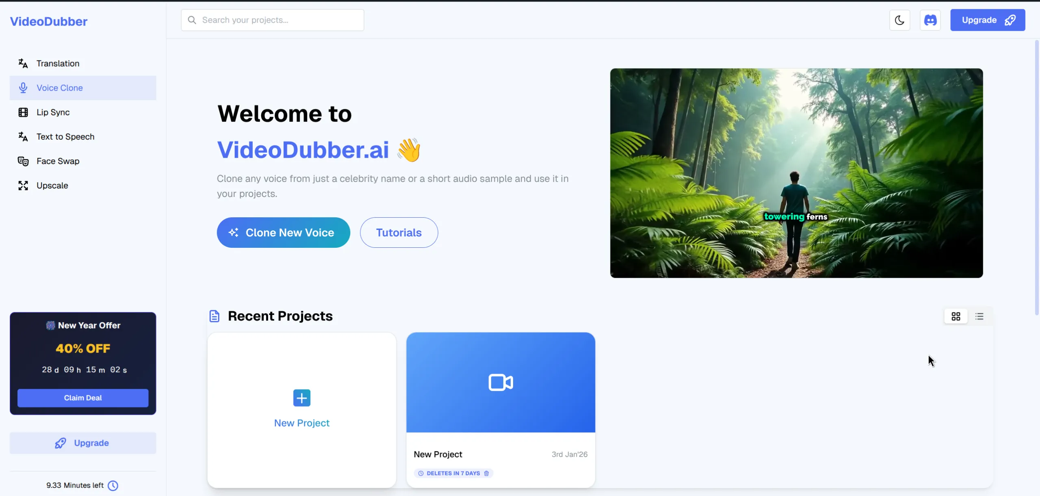Click the top-right Upgrade button
The height and width of the screenshot is (496, 1040).
pos(988,20)
